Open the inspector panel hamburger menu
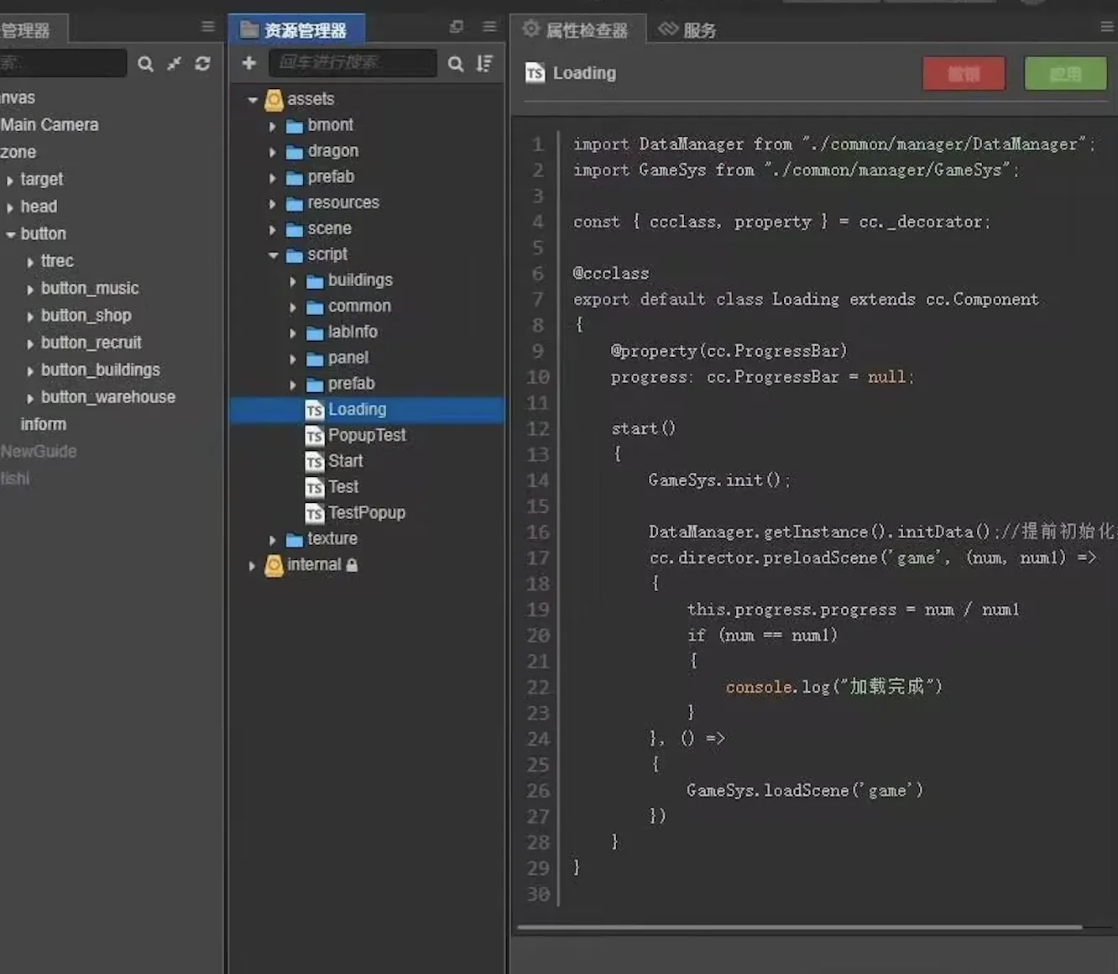Screen dimensions: 1118x974 pos(1106,27)
